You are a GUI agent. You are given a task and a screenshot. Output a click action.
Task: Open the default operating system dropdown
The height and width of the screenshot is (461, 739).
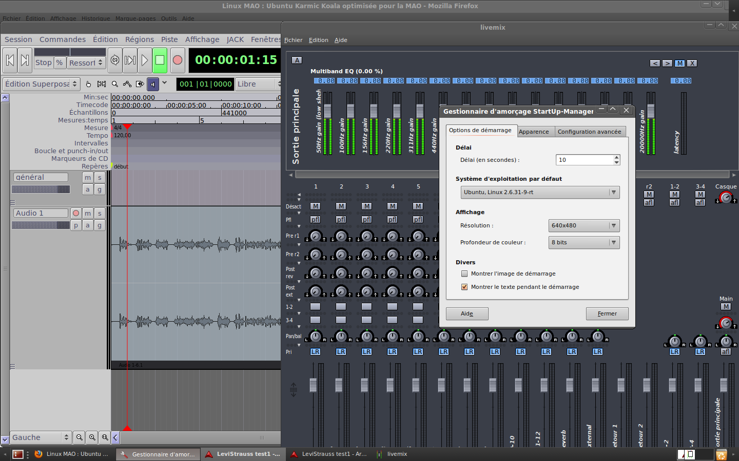[540, 192]
